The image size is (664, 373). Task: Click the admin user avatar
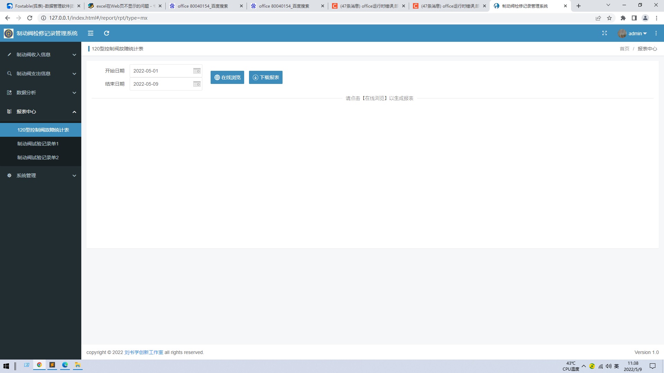(x=622, y=34)
